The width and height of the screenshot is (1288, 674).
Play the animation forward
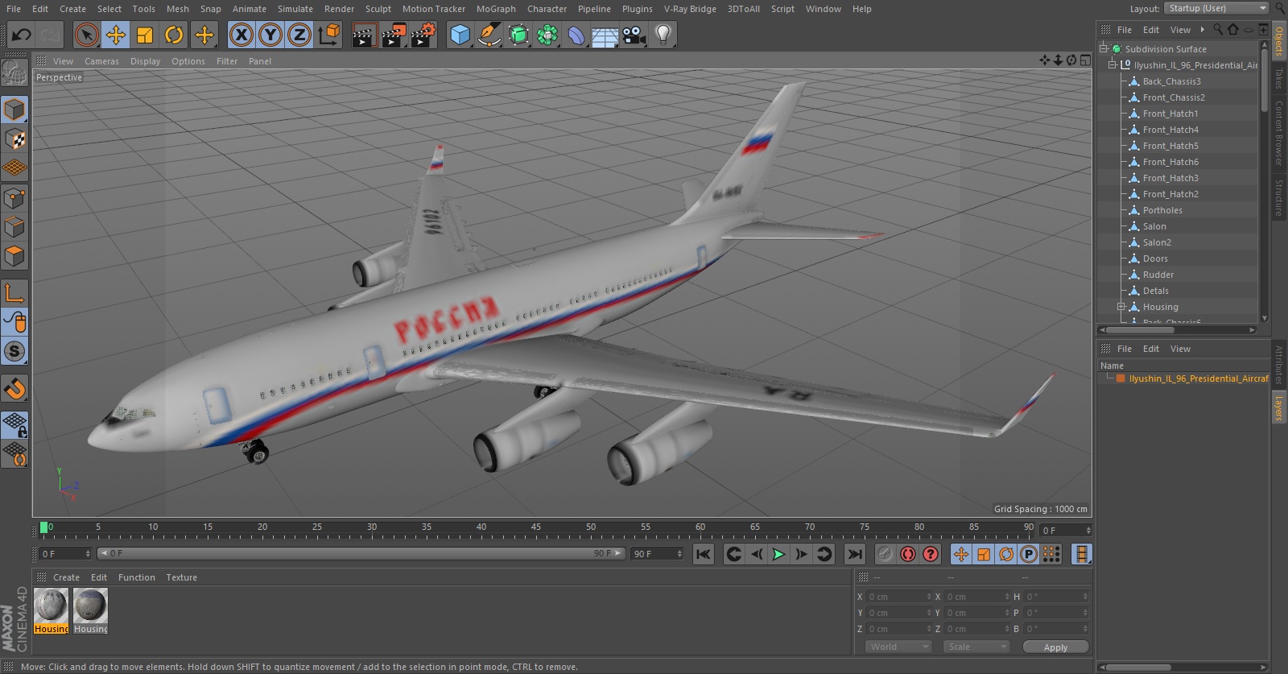tap(778, 554)
